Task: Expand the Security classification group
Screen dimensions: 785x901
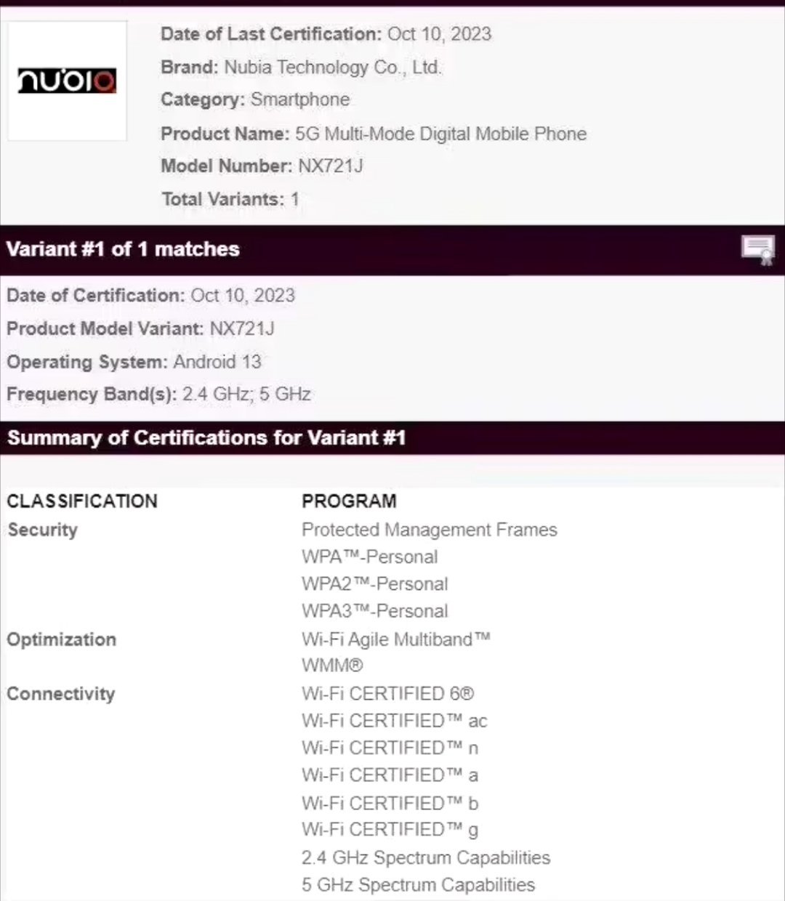Action: click(42, 530)
